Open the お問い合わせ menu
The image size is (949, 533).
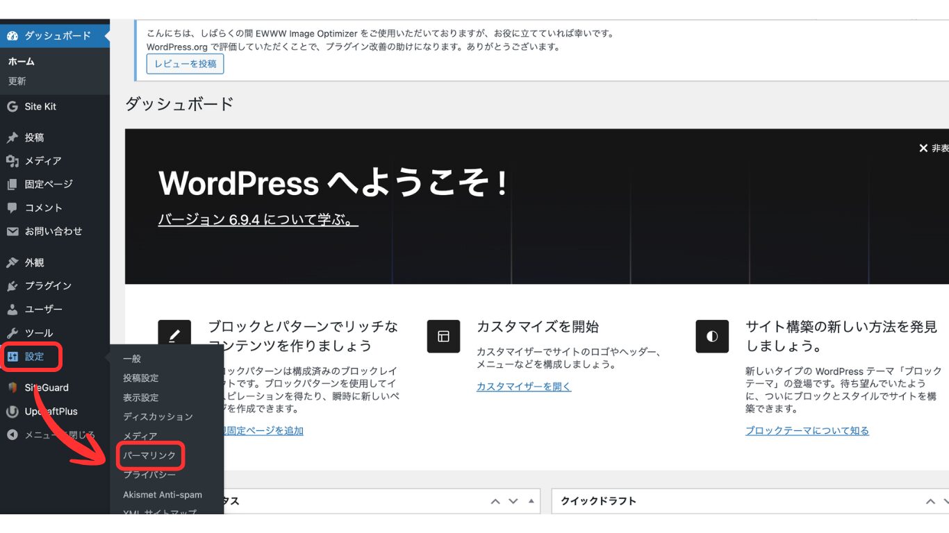coord(55,231)
